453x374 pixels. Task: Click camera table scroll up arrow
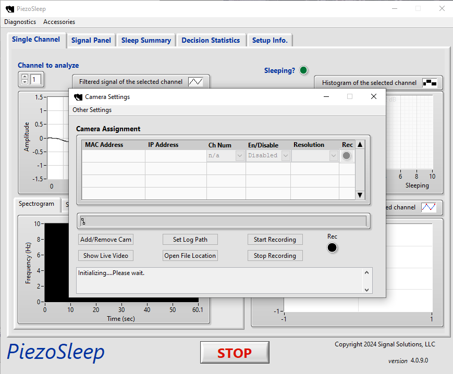[360, 145]
